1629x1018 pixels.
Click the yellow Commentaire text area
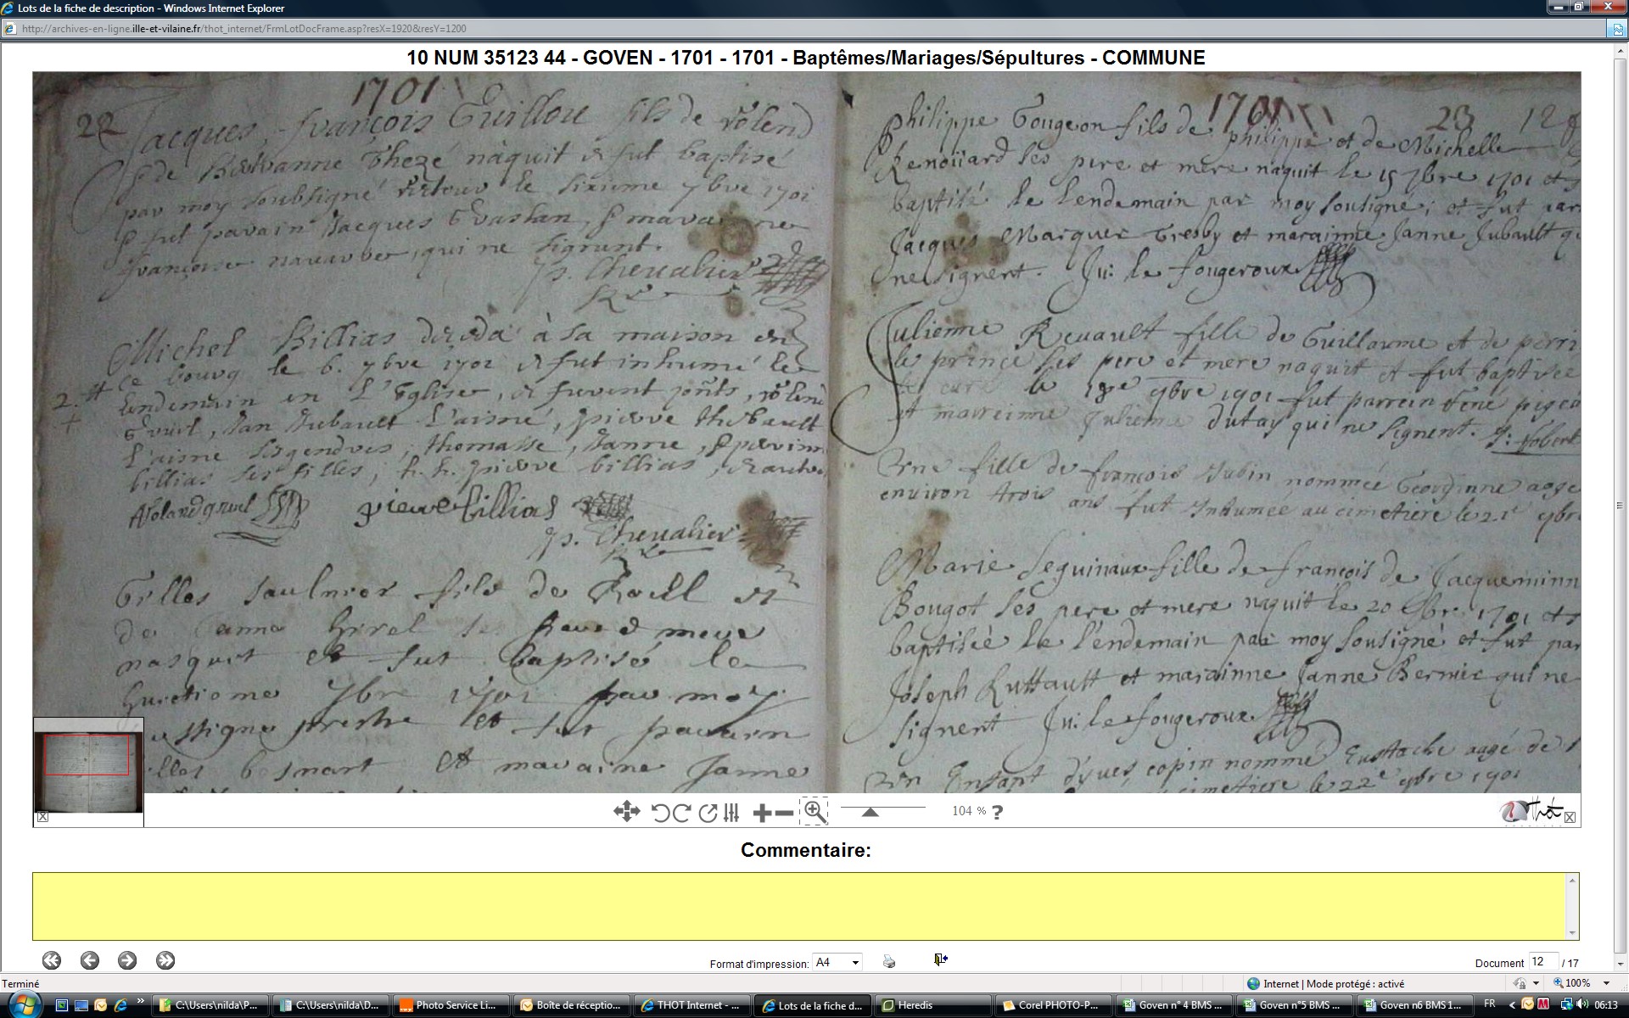tap(801, 905)
